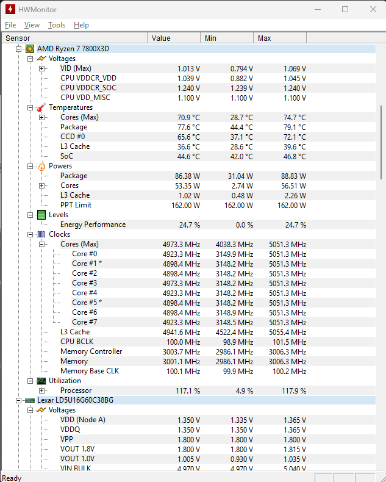The image size is (386, 482).
Task: Select the Core #1 * clock row
Action: (223, 264)
